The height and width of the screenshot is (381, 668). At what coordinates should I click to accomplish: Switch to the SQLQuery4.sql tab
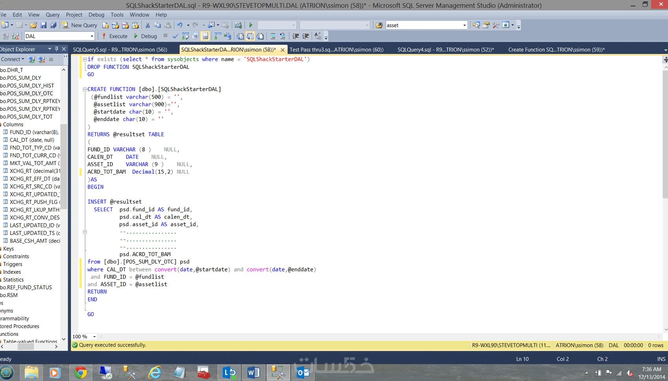[446, 49]
